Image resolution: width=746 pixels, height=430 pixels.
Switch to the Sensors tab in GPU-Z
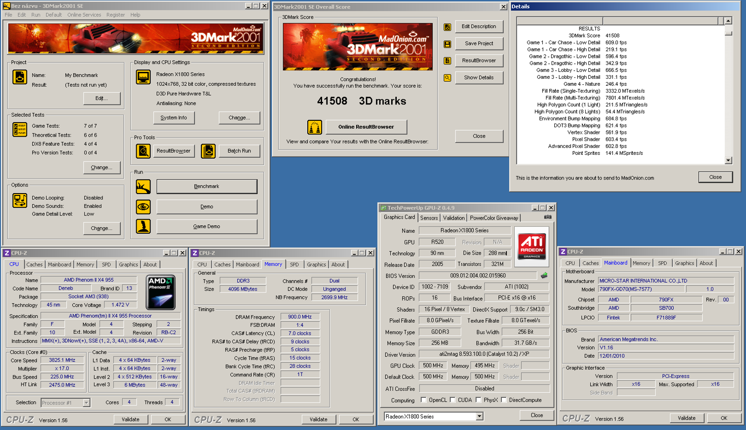(x=429, y=218)
